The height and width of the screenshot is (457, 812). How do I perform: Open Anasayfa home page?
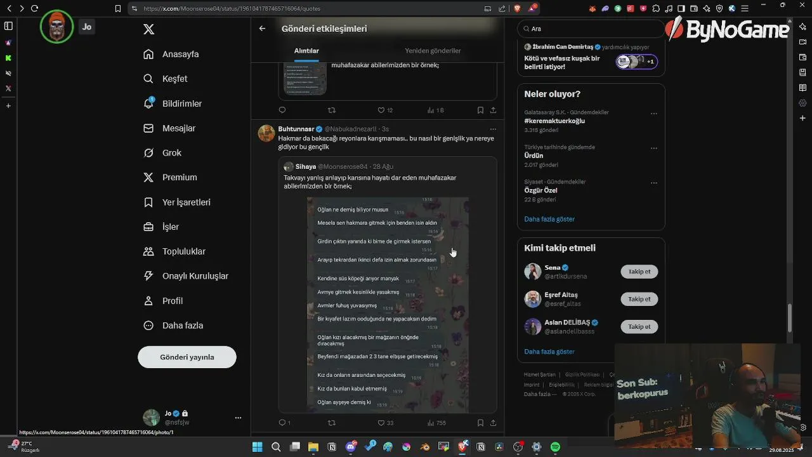pos(171,54)
